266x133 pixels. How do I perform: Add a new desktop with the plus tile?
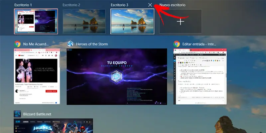tap(180, 21)
